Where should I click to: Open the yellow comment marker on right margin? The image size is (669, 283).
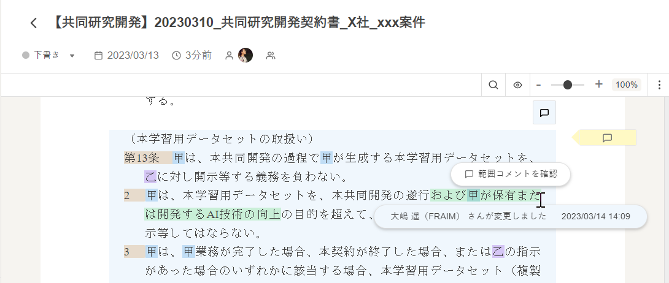[607, 137]
